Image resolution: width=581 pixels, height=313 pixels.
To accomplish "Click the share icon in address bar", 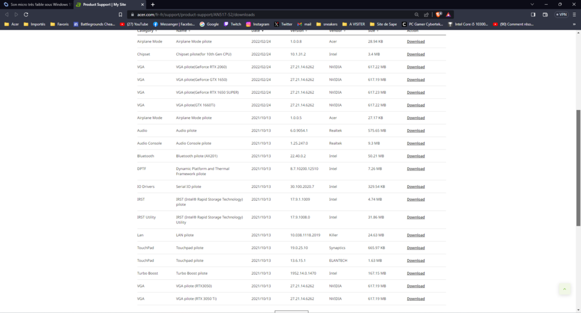I will coord(426,15).
